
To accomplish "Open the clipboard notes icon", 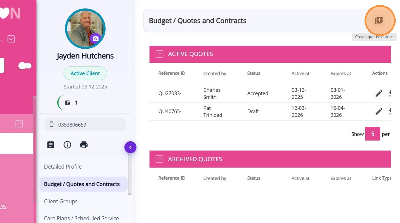I will click(x=51, y=145).
